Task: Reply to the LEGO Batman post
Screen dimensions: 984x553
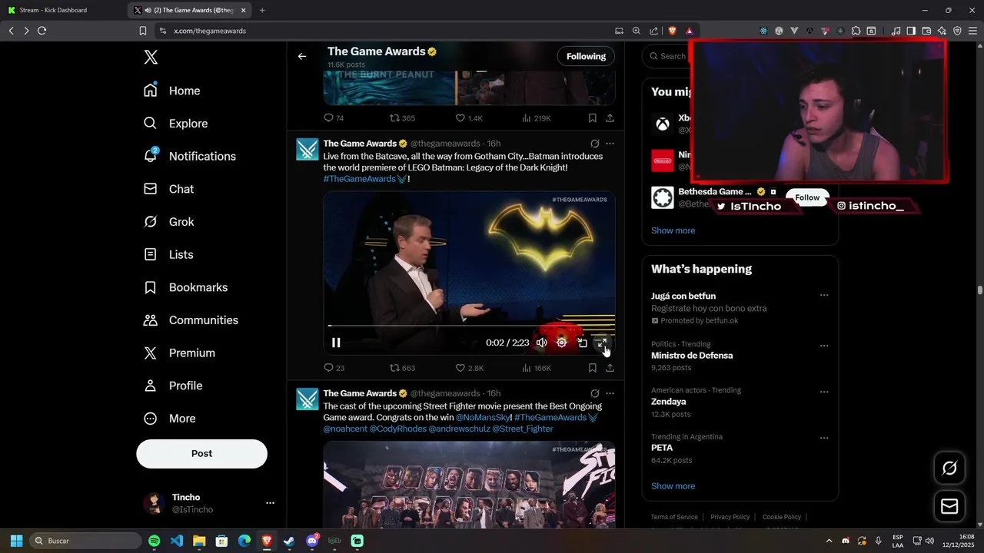Action: tap(334, 368)
